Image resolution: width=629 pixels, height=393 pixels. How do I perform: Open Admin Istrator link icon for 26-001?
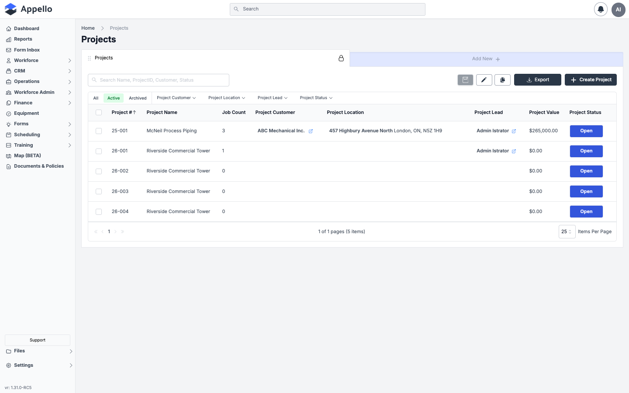[x=514, y=151]
